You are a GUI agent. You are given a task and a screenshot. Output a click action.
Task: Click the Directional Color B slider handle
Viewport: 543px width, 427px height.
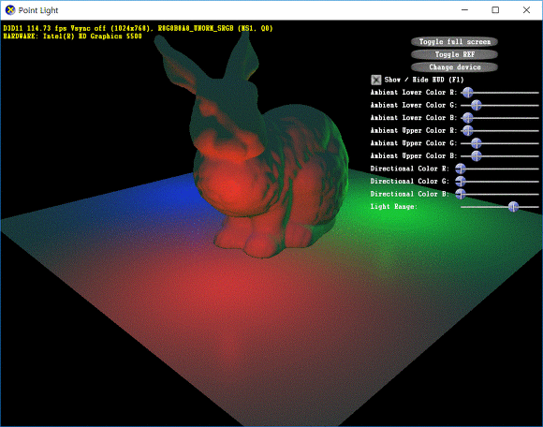[x=461, y=194]
